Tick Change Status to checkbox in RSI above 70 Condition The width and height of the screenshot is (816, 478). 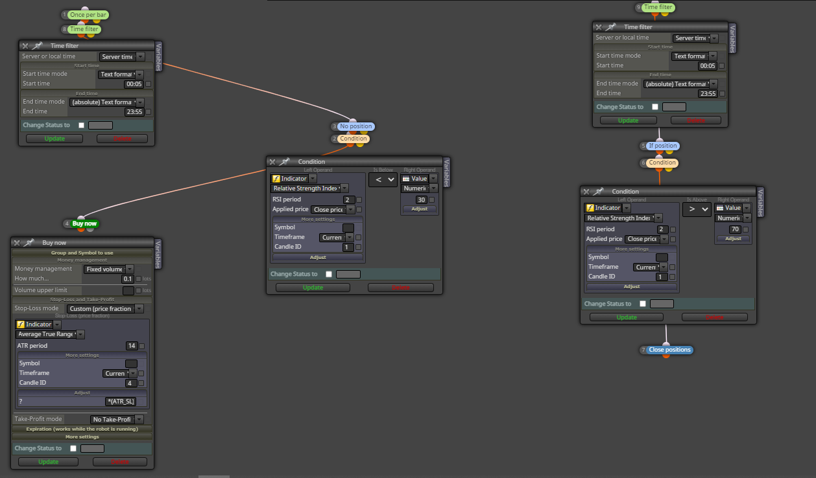[643, 304]
